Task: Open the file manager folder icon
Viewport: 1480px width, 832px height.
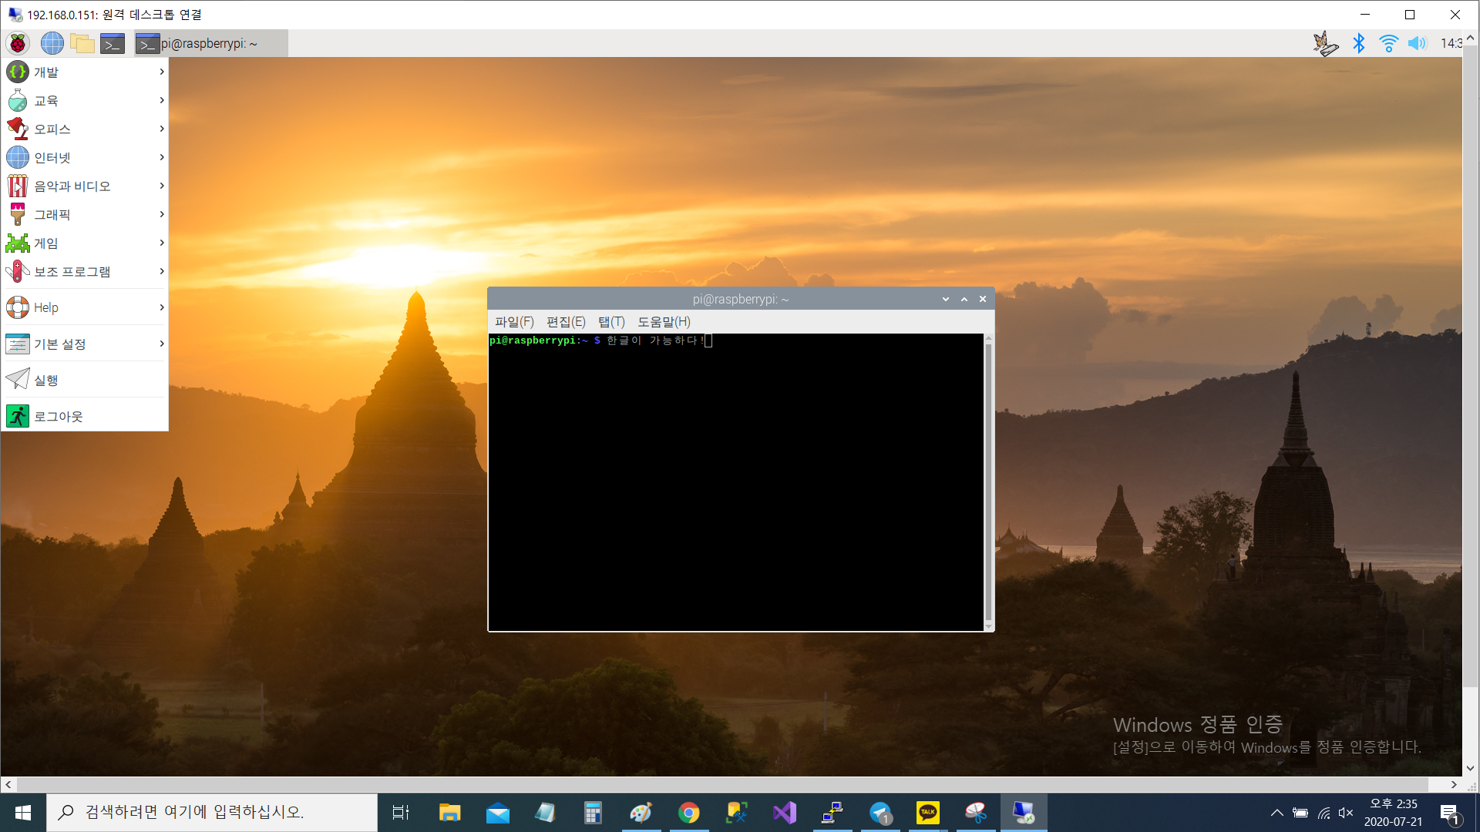Action: point(82,43)
